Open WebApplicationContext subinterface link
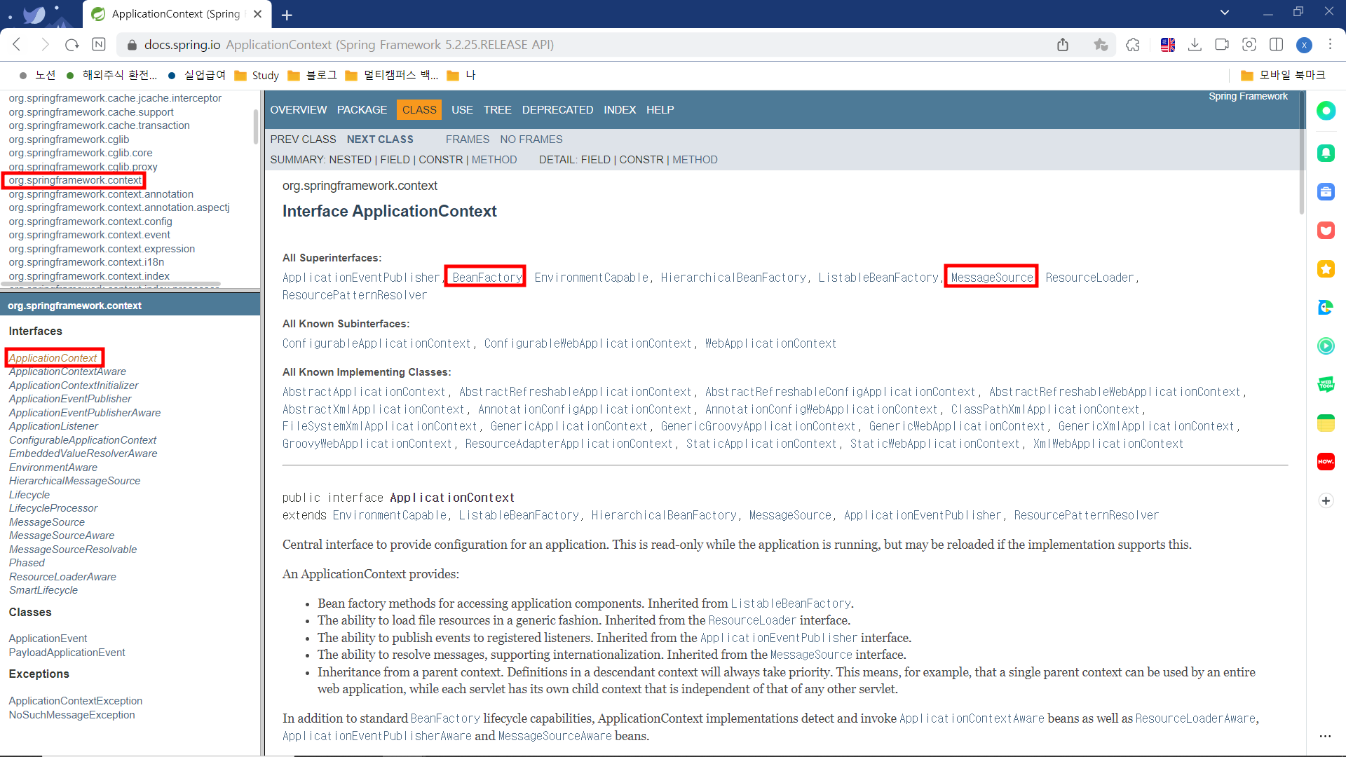Viewport: 1346px width, 757px height. (770, 343)
